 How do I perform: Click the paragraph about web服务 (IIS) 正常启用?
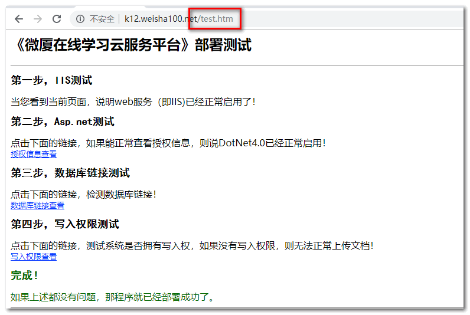tap(133, 101)
